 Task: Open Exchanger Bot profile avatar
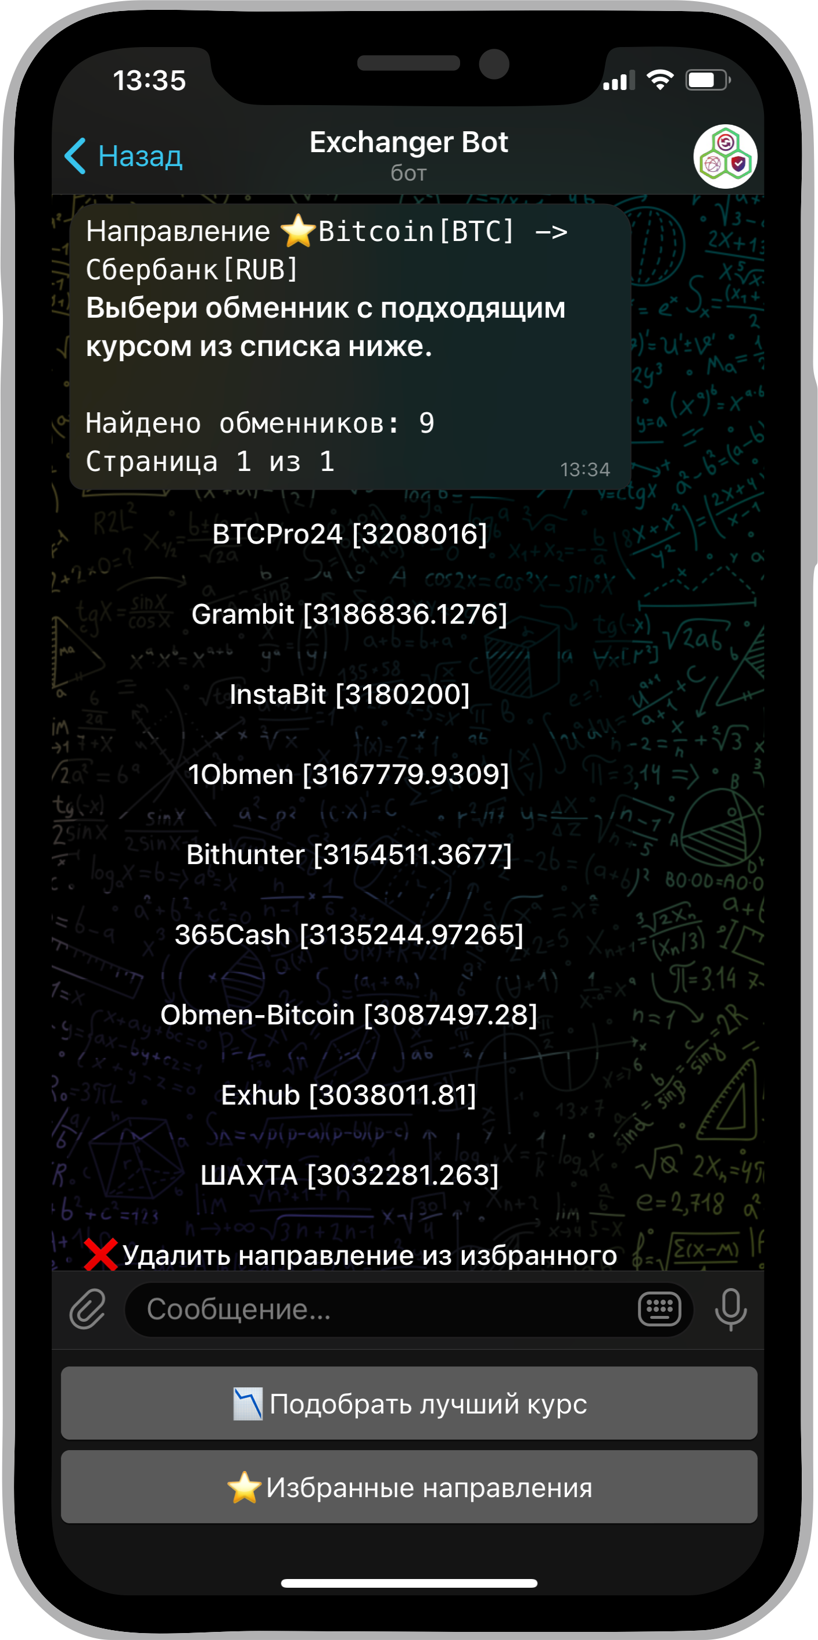[x=725, y=157]
